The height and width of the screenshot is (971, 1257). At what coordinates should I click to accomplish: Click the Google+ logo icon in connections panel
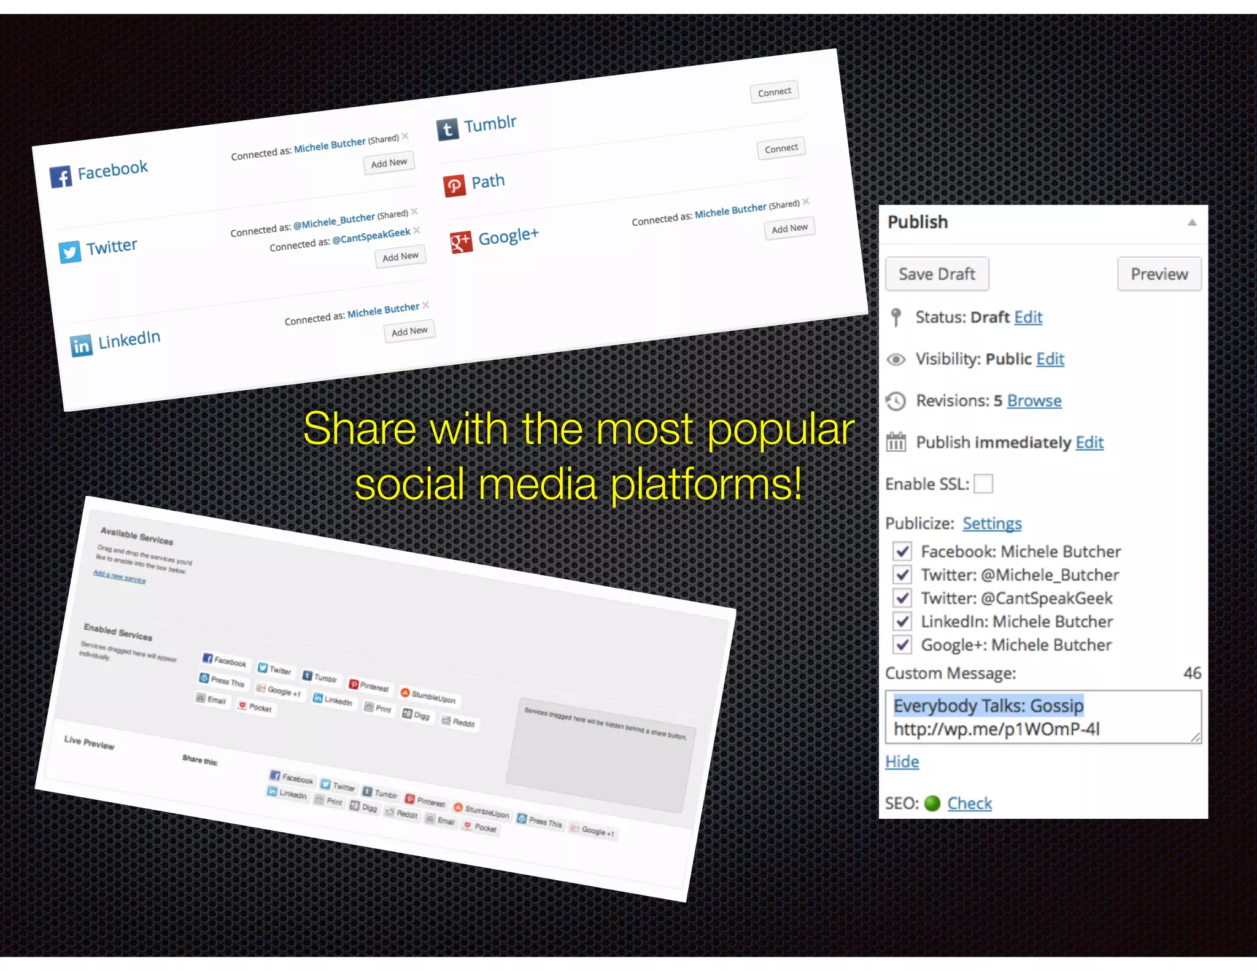tap(461, 242)
